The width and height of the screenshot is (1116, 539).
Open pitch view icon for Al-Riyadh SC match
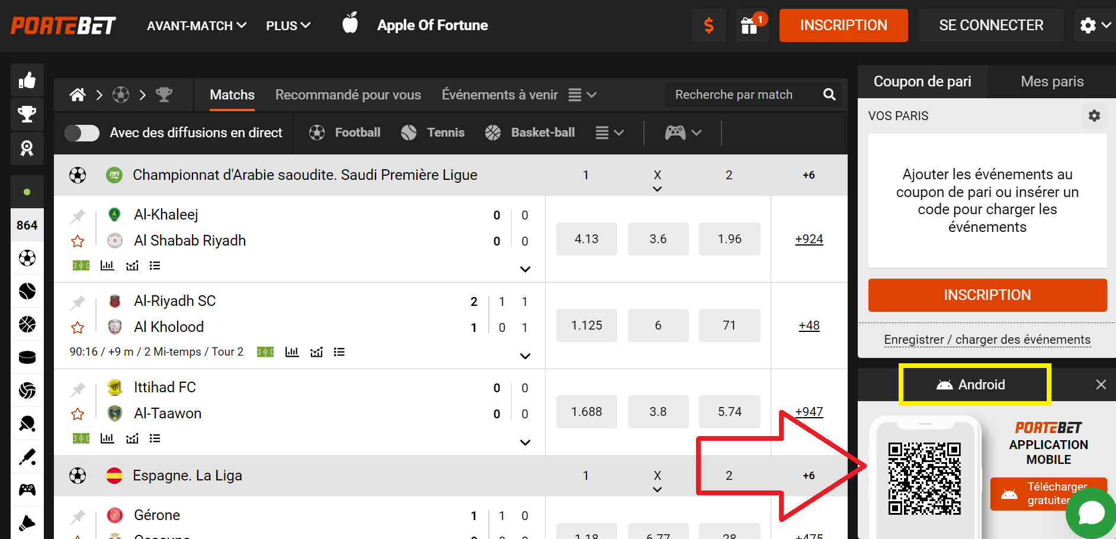(x=265, y=352)
